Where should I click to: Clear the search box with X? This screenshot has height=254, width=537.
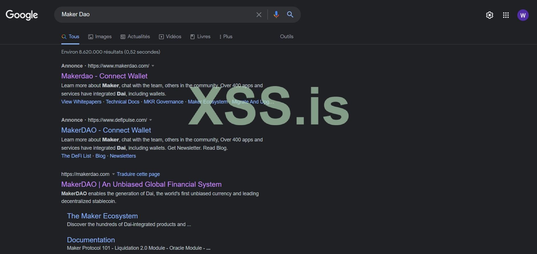coord(259,15)
